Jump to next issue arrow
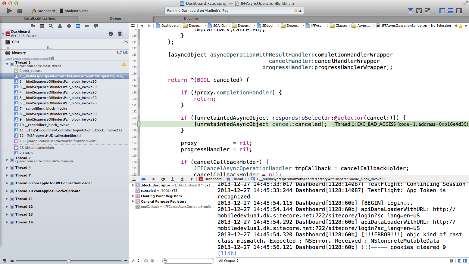This screenshot has width=469, height=264. click(x=466, y=26)
